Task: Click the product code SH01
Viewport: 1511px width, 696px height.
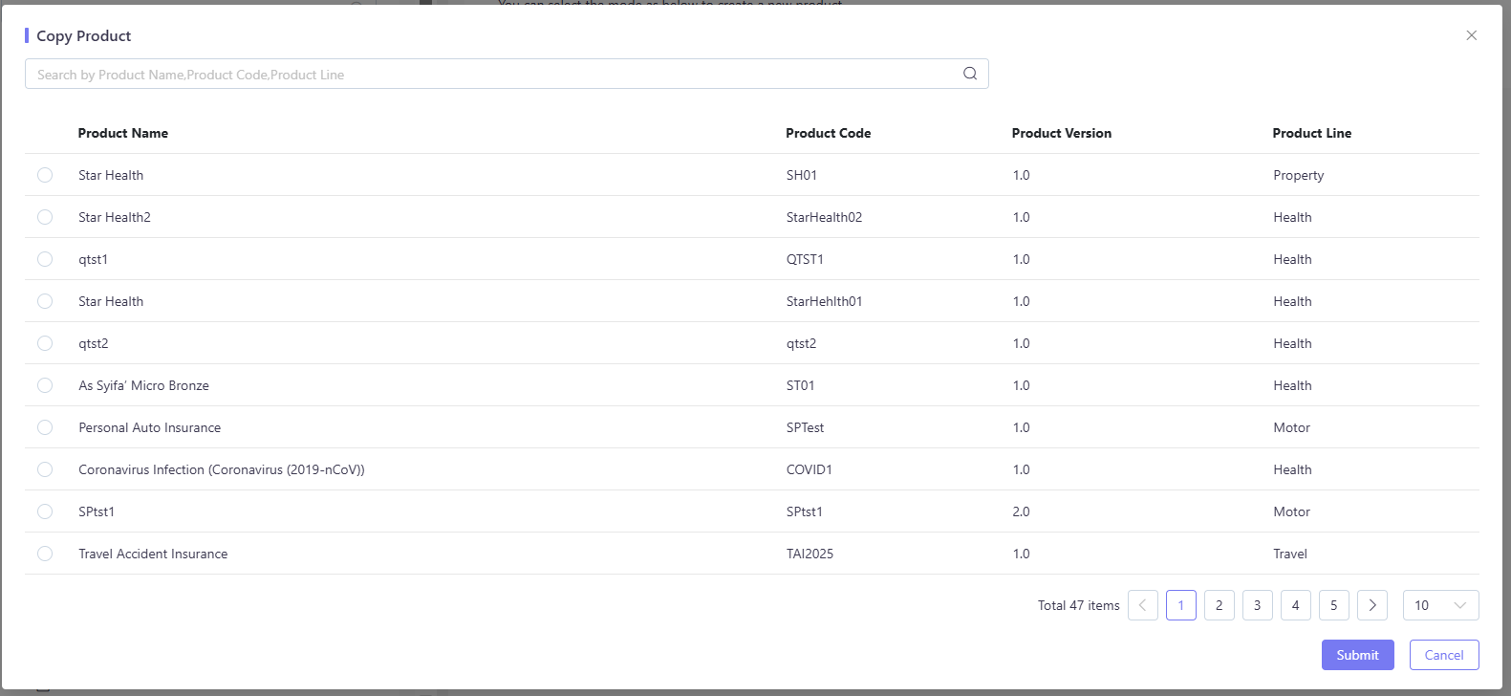Action: pos(802,175)
